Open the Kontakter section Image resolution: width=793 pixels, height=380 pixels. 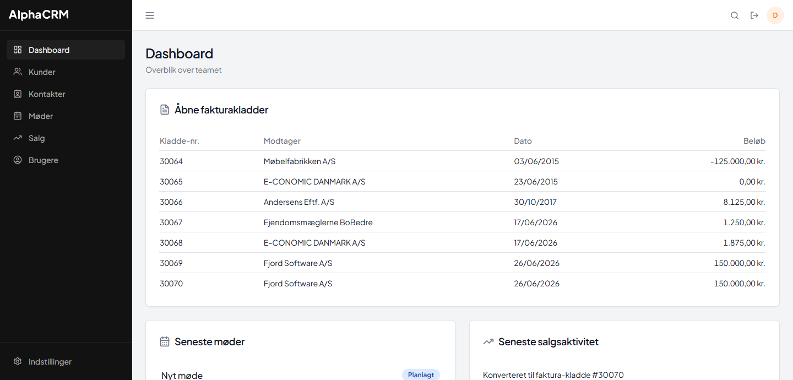point(66,94)
